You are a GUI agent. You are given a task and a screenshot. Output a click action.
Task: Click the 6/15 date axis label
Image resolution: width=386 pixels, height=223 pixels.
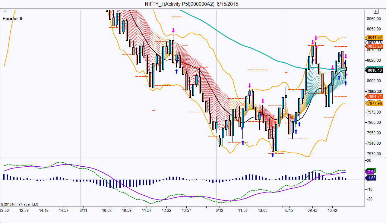(289, 210)
